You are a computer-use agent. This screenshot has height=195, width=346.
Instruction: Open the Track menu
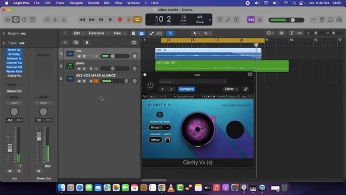coord(60,3)
